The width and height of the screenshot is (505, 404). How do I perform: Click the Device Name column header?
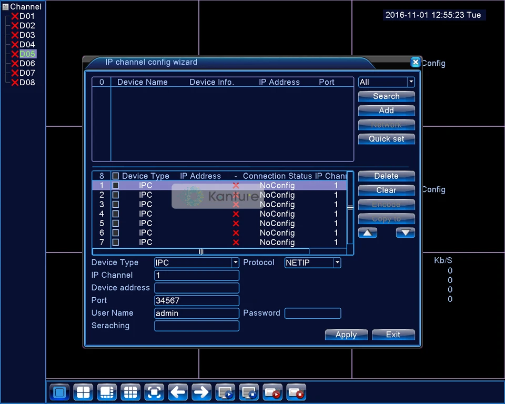[x=143, y=82]
